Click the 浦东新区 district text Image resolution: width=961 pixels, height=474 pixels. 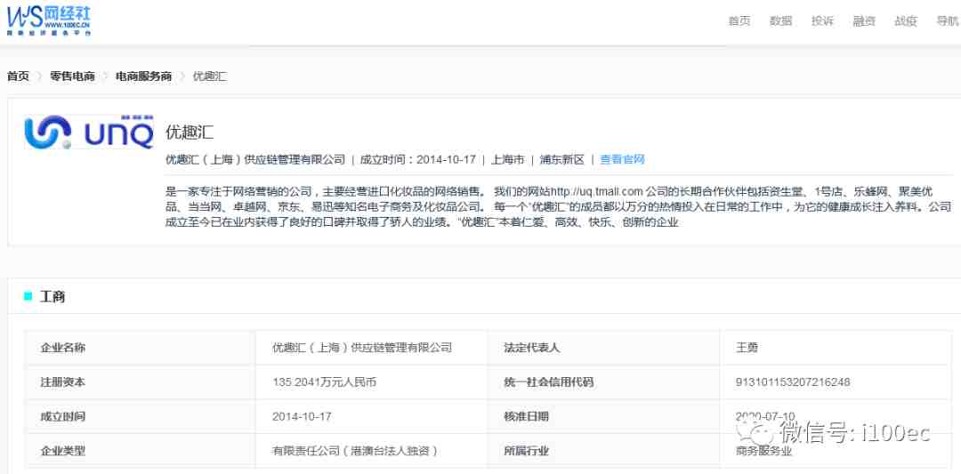click(562, 160)
